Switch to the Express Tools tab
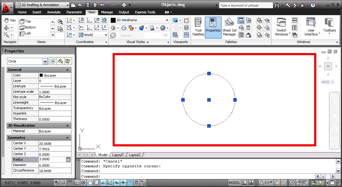Viewport: 342px width, 187px height. pos(145,12)
